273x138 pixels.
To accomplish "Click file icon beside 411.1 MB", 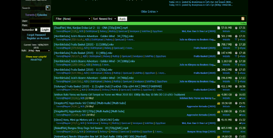I will [218, 86].
